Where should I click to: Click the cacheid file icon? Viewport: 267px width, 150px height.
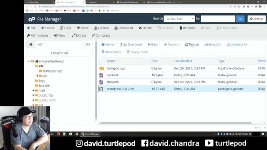101,75
